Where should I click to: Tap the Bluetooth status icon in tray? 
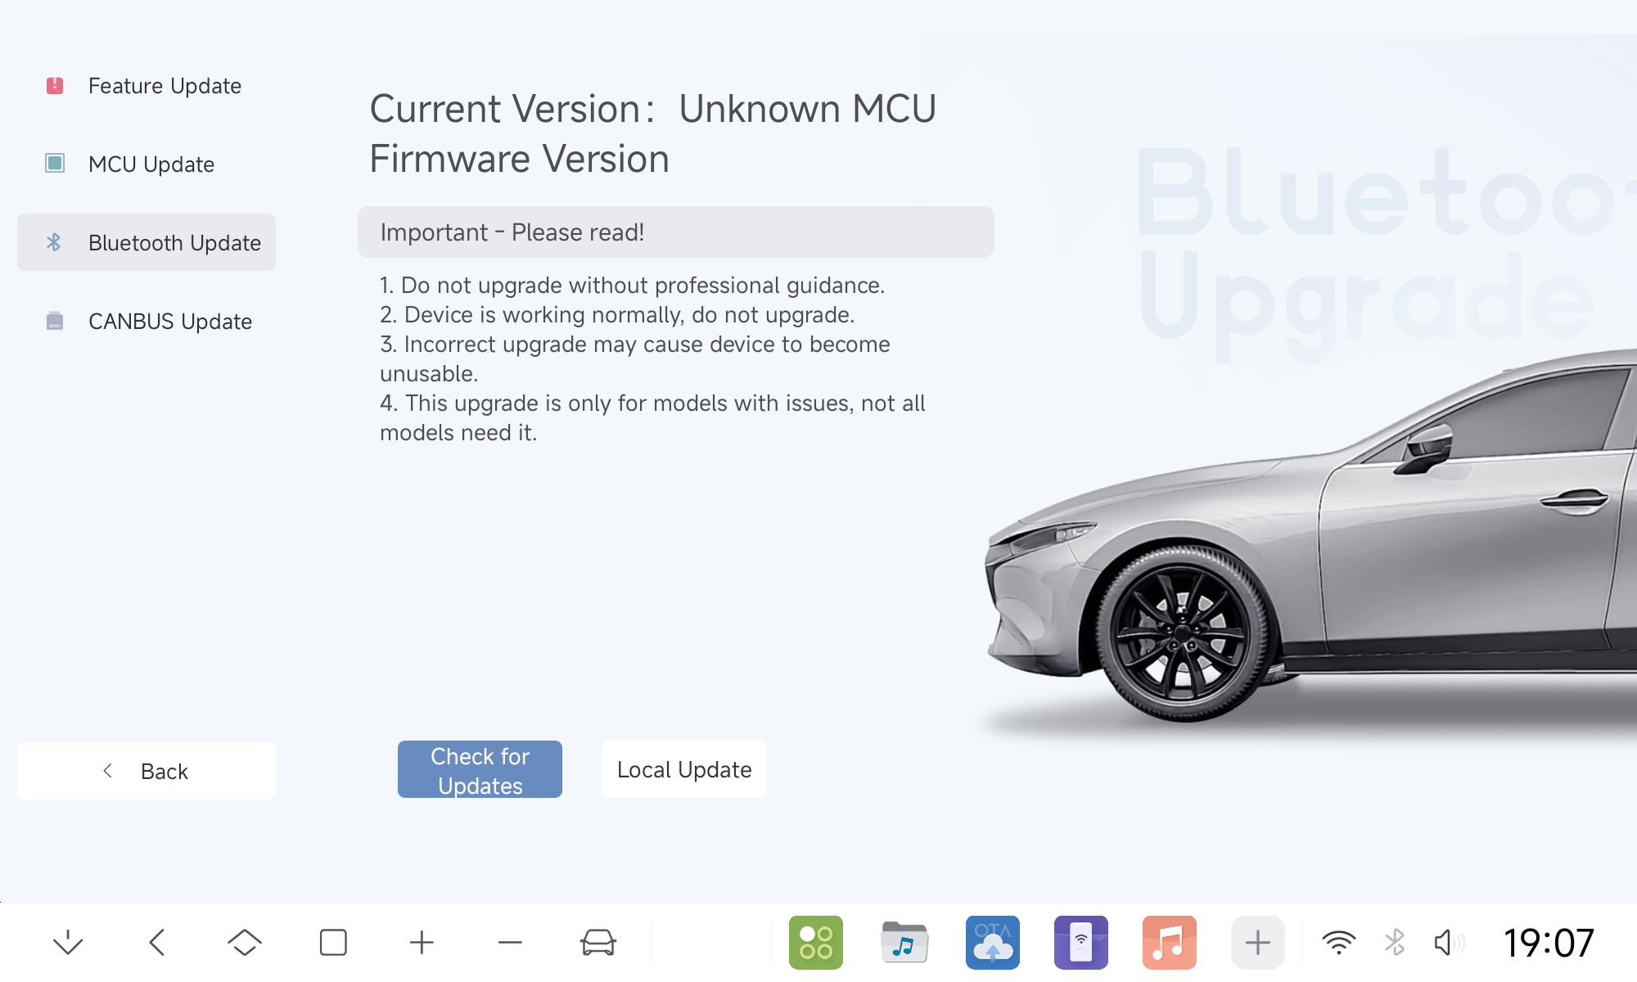click(x=1395, y=943)
